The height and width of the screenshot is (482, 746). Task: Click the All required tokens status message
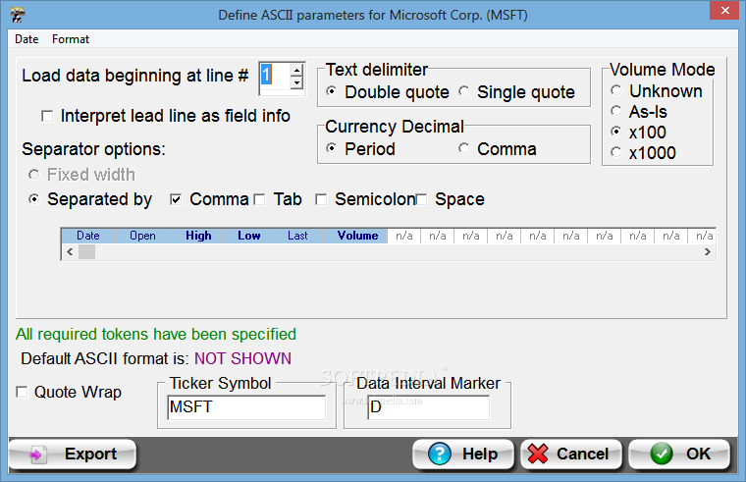pyautogui.click(x=156, y=334)
